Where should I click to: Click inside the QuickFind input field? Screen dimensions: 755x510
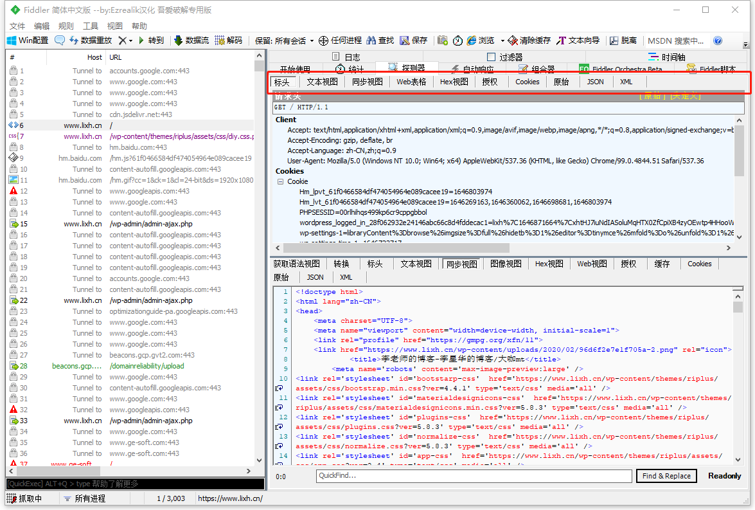tap(475, 476)
